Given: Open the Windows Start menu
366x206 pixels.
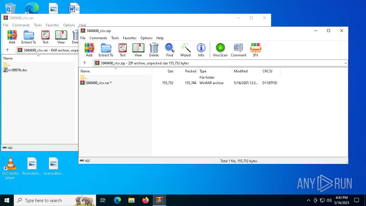Looking at the screenshot, I should tap(7, 200).
